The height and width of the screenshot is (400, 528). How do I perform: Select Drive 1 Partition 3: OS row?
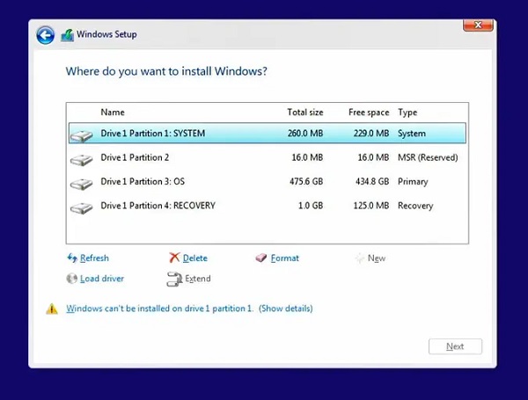268,182
